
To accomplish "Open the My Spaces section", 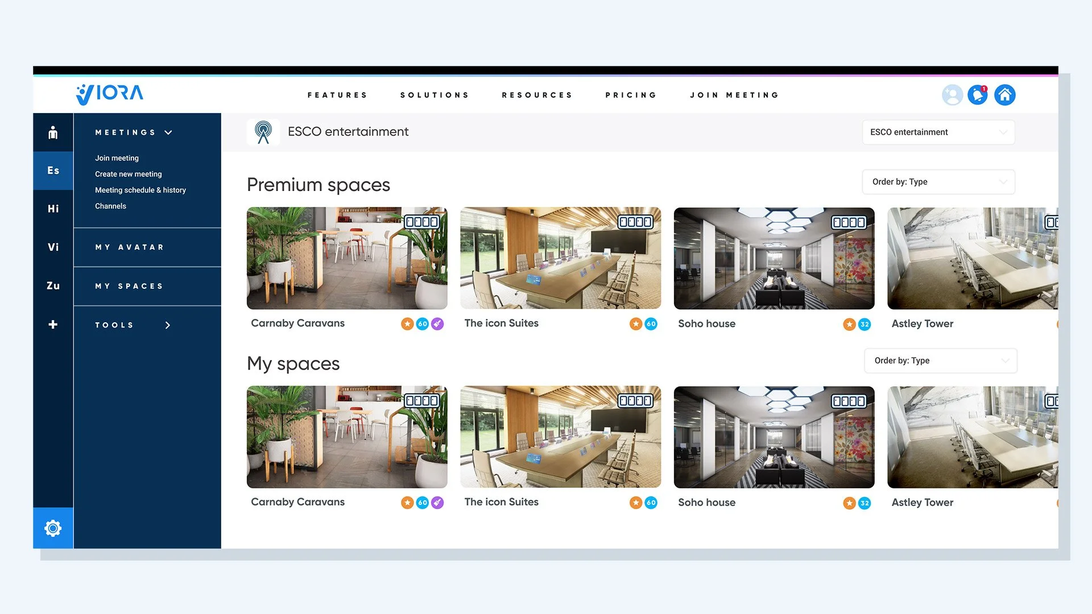I will tap(147, 286).
